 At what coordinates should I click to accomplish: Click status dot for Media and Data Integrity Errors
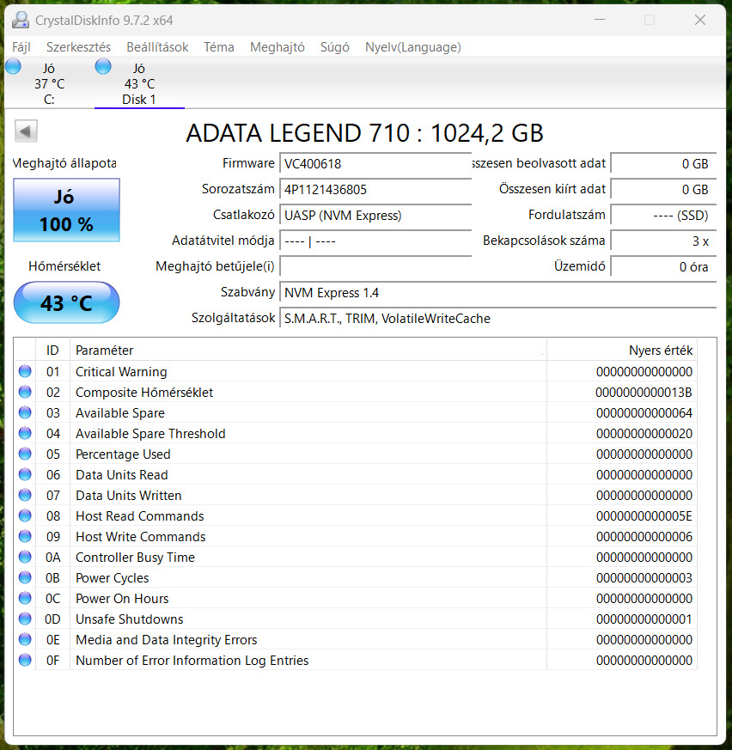(x=25, y=639)
